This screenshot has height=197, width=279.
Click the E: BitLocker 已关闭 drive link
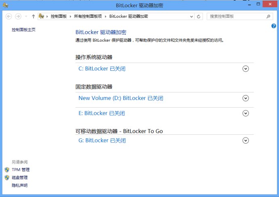point(101,113)
